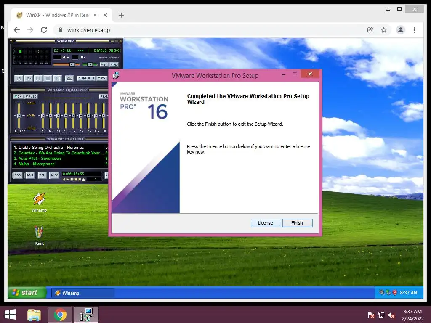431x323 pixels.
Task: Click the mini Play button in playlist footer
Action: [68, 179]
